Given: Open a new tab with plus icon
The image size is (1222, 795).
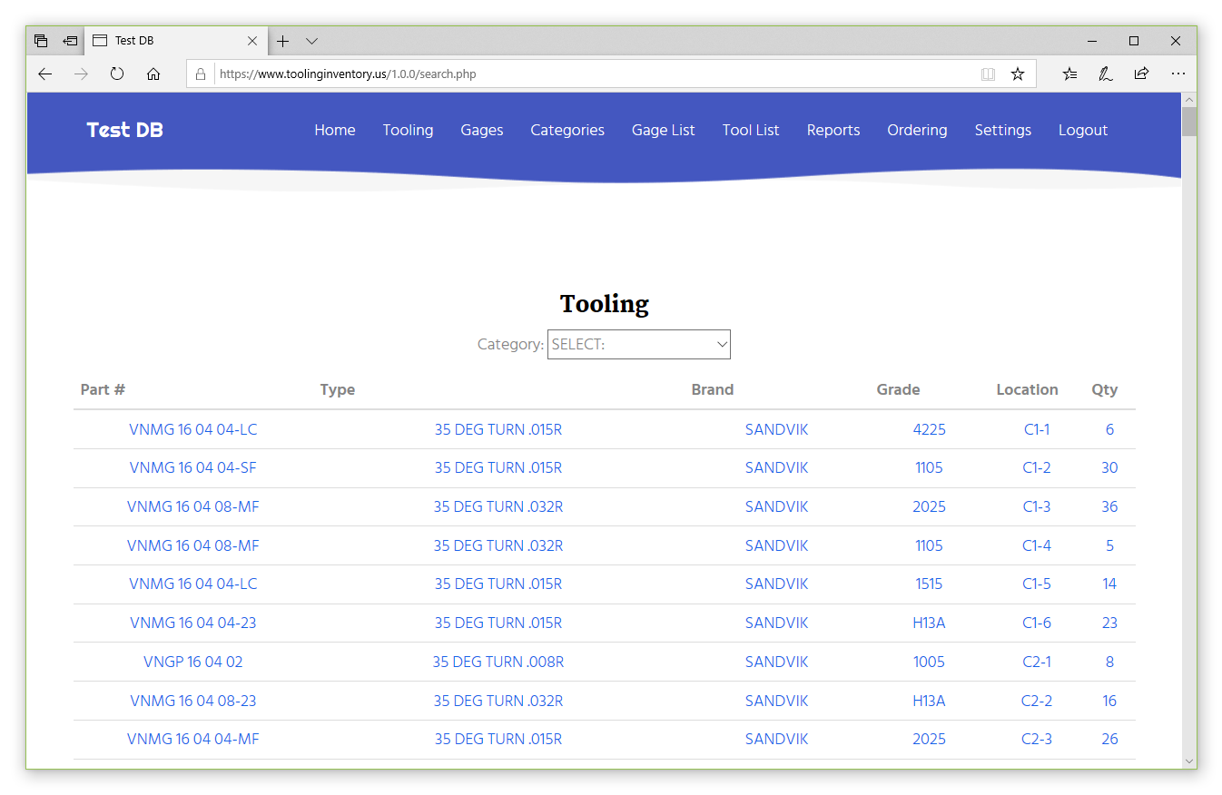Looking at the screenshot, I should (x=283, y=41).
